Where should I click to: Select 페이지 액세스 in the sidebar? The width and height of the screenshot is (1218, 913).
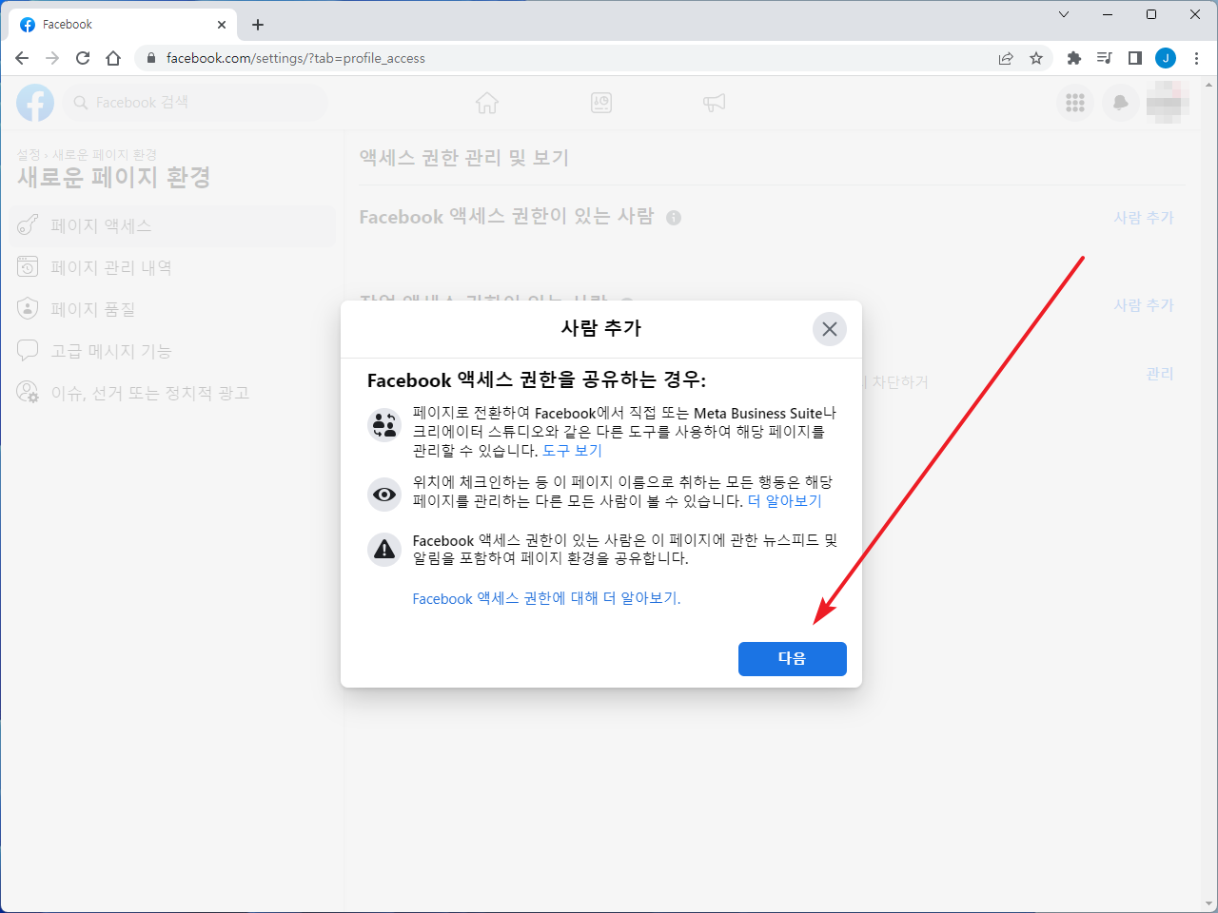tap(172, 225)
